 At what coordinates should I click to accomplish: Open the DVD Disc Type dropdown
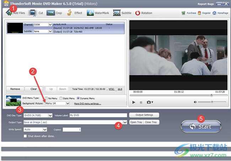click(50, 115)
